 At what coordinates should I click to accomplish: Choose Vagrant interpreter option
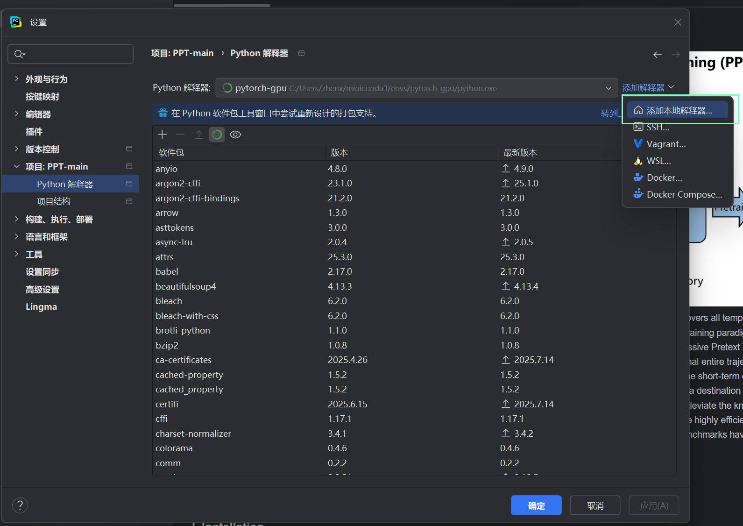(678, 144)
